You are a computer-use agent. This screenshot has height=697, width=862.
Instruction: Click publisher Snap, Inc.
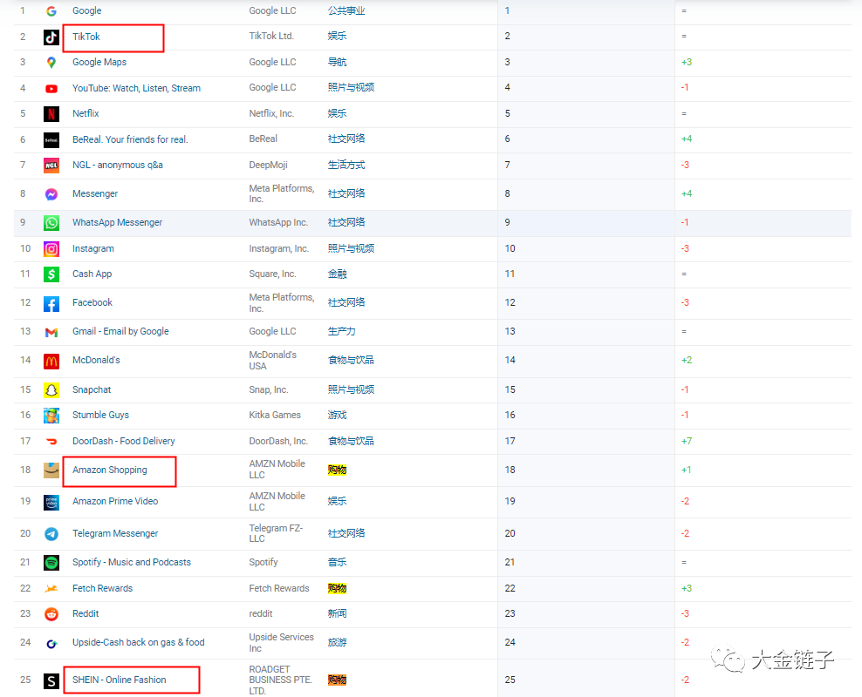pyautogui.click(x=268, y=389)
